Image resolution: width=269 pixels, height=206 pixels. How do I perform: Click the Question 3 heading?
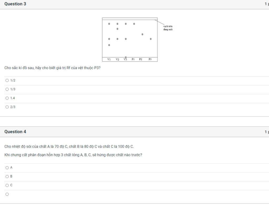click(x=15, y=4)
